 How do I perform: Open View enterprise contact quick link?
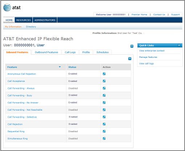152,51
